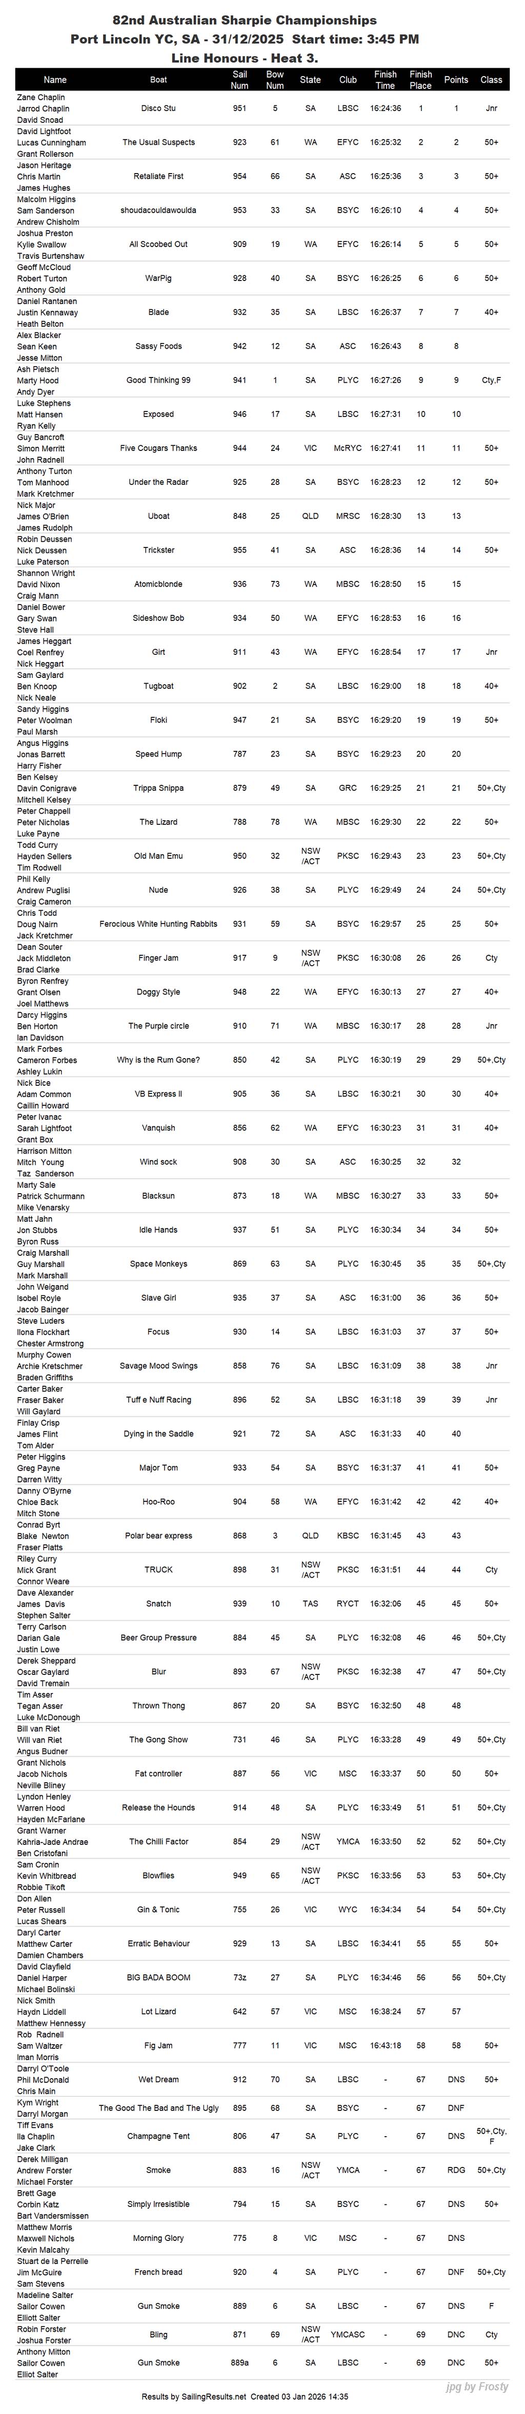The image size is (525, 2414).
Task: Click the "Club" column header
Action: [347, 80]
